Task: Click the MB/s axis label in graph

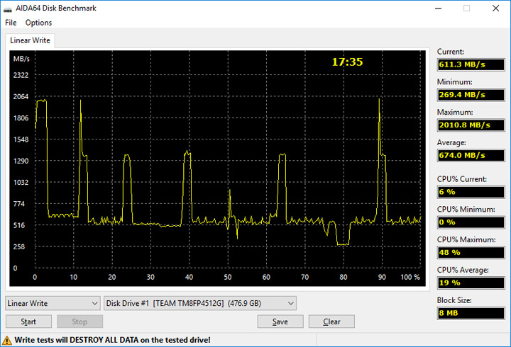Action: pos(21,59)
